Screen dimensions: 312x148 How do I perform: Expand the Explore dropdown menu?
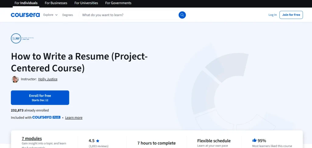tap(50, 15)
